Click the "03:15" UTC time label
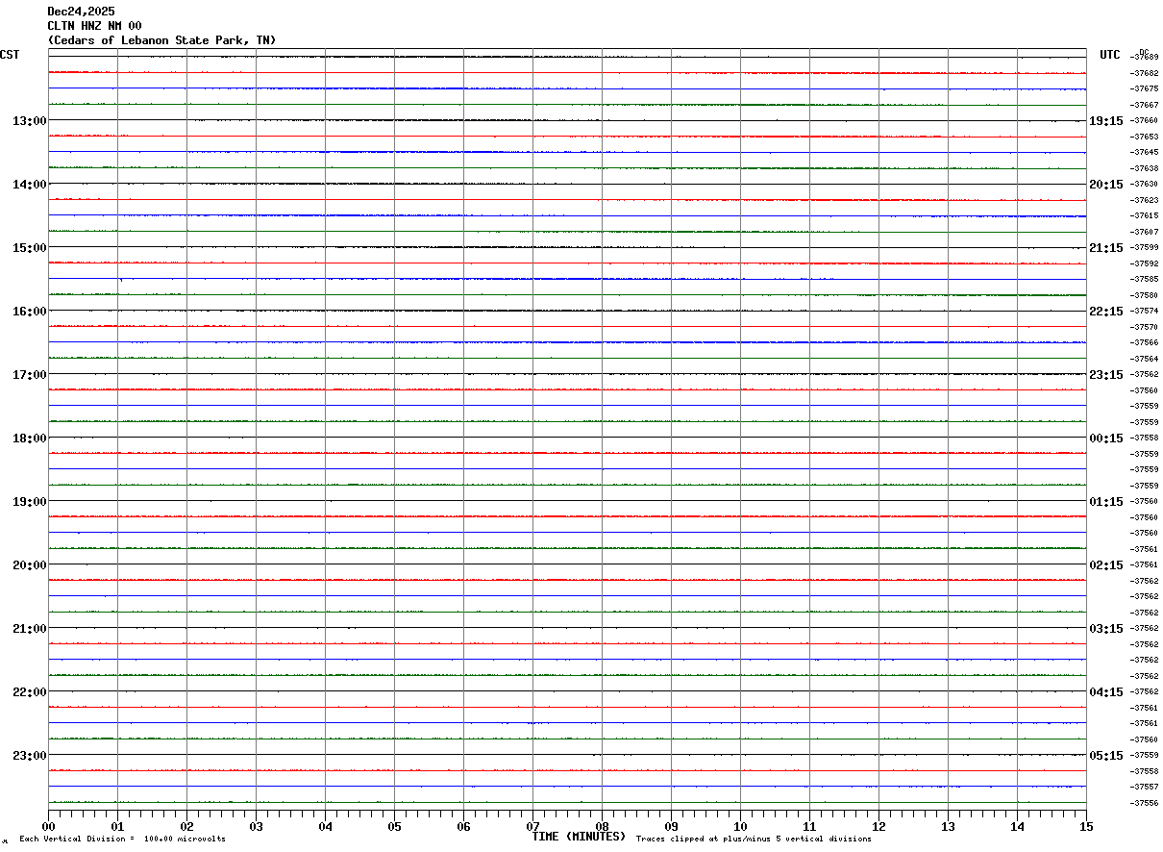 pos(1105,629)
